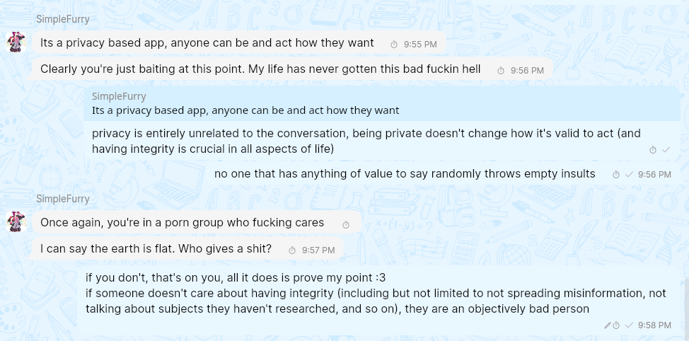
Task: Click the timer icon beside 'bad fuckin hell'
Action: click(x=501, y=71)
